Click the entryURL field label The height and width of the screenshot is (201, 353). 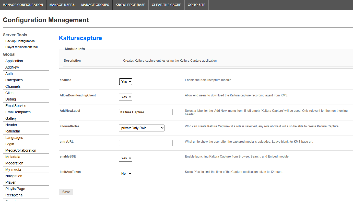coord(67,142)
